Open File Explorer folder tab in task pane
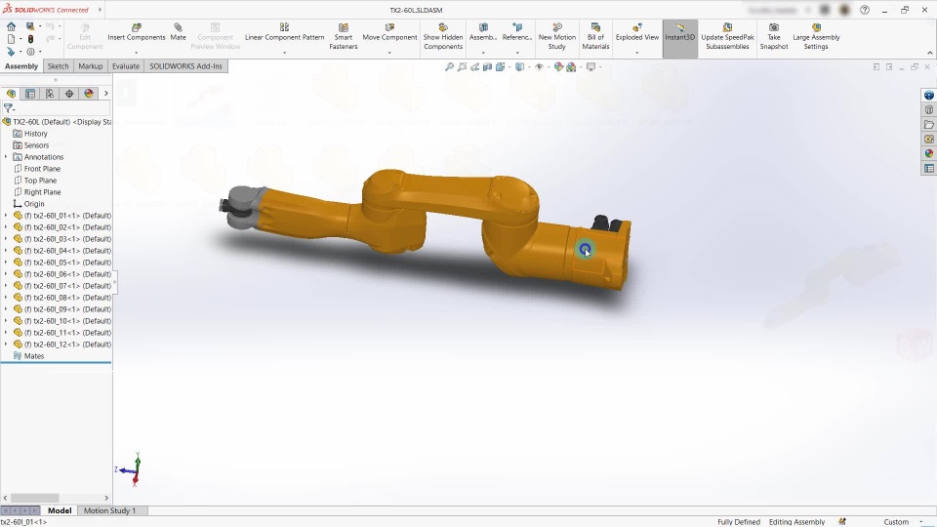The height and width of the screenshot is (527, 937). (x=928, y=124)
